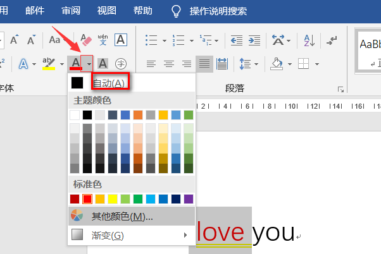The image size is (381, 254).
Task: Decrease paragraph indent
Action: pos(237,40)
